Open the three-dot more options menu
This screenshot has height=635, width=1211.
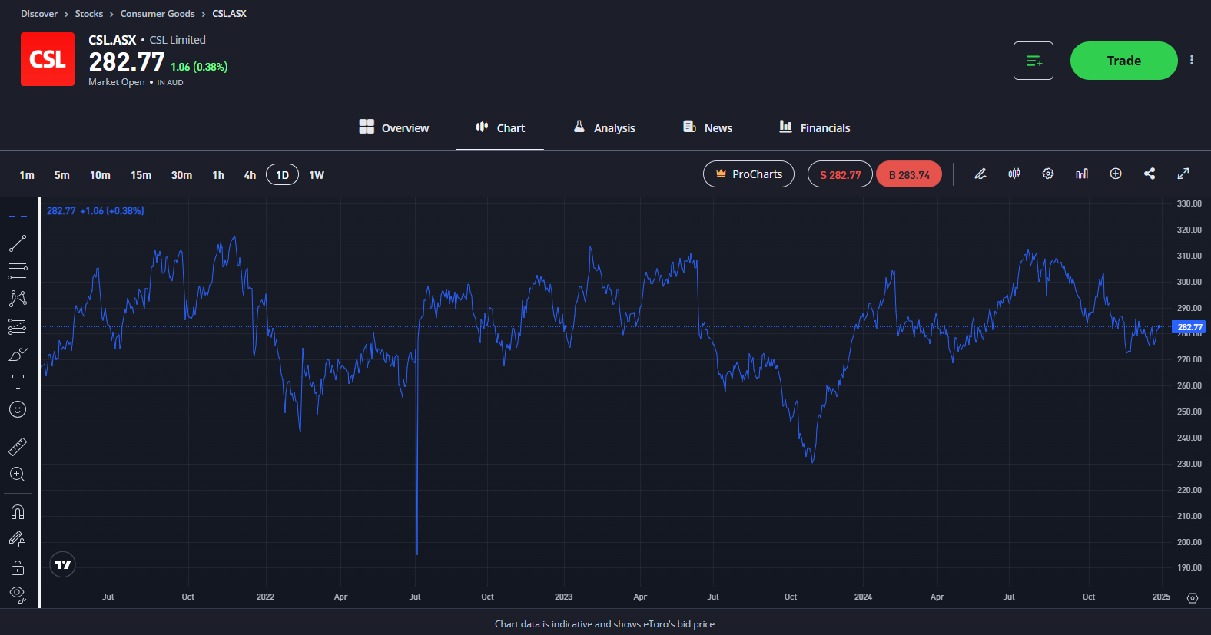(x=1192, y=61)
